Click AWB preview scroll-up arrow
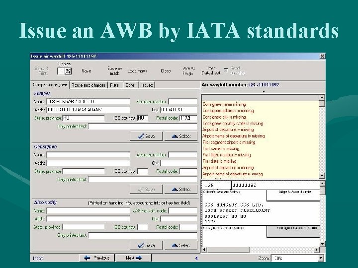 [322, 184]
